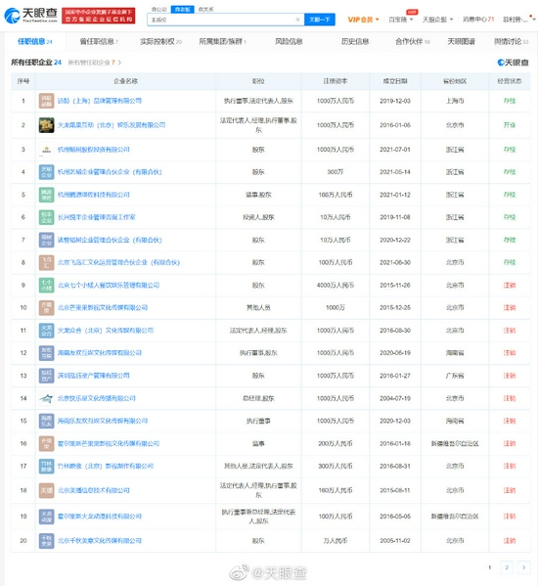Open company link 杭州铭树股权投资有限公司
538x586 pixels.
[93, 150]
